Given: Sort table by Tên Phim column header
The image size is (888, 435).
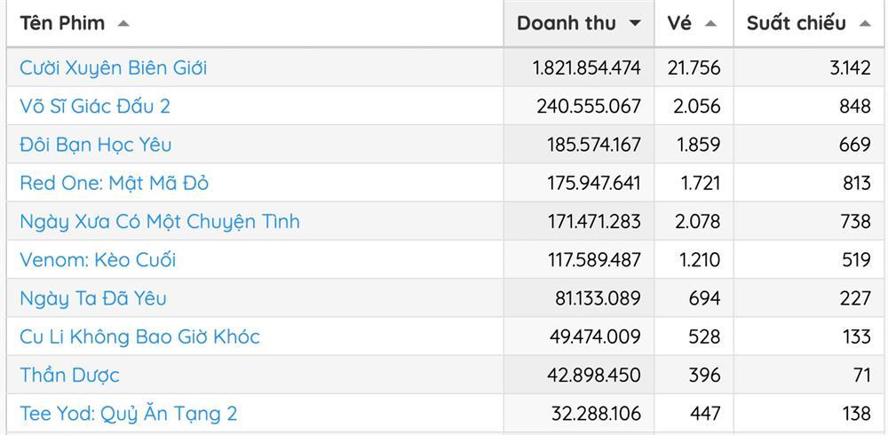Looking at the screenshot, I should [62, 24].
